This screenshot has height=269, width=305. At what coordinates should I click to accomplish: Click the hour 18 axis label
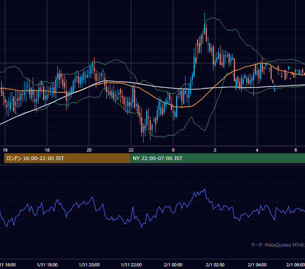pos(47,150)
